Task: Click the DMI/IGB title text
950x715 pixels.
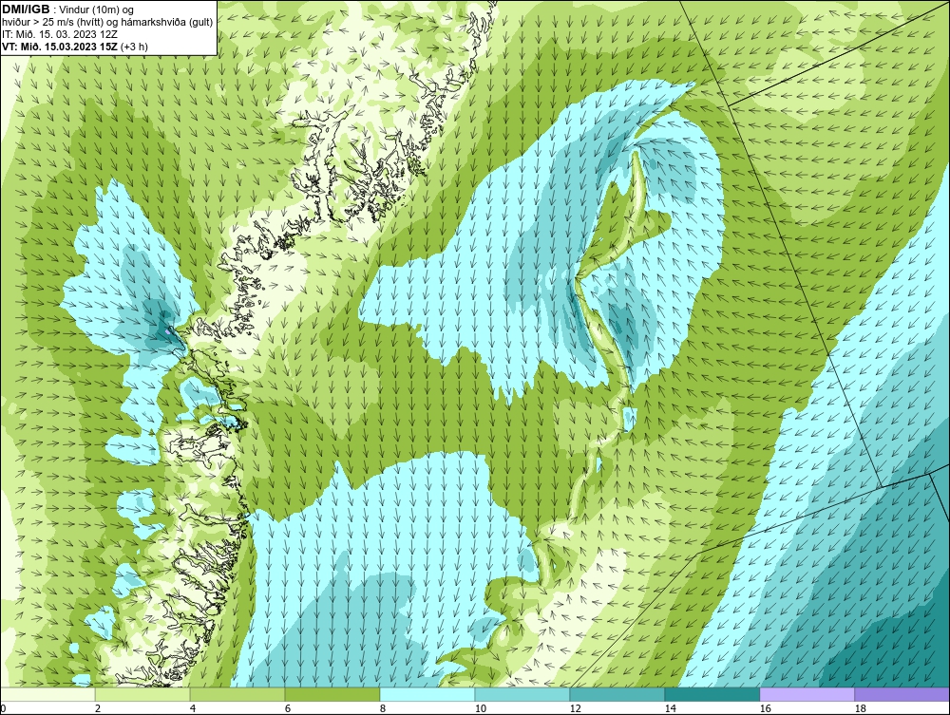Action: click(26, 9)
